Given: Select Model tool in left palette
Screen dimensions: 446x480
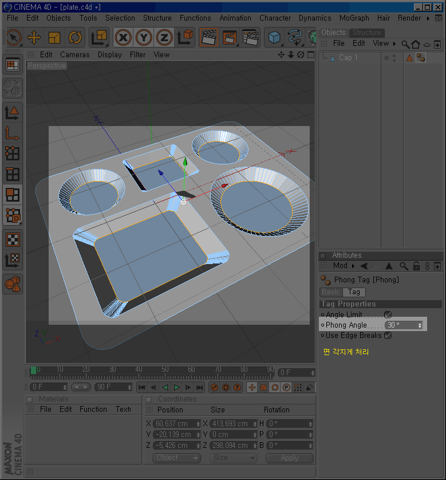Looking at the screenshot, I should pyautogui.click(x=13, y=113).
